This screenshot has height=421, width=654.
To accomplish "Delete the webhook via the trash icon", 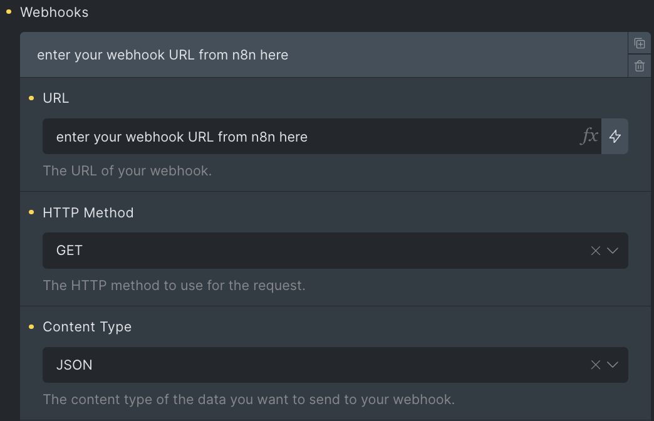I will [x=640, y=65].
